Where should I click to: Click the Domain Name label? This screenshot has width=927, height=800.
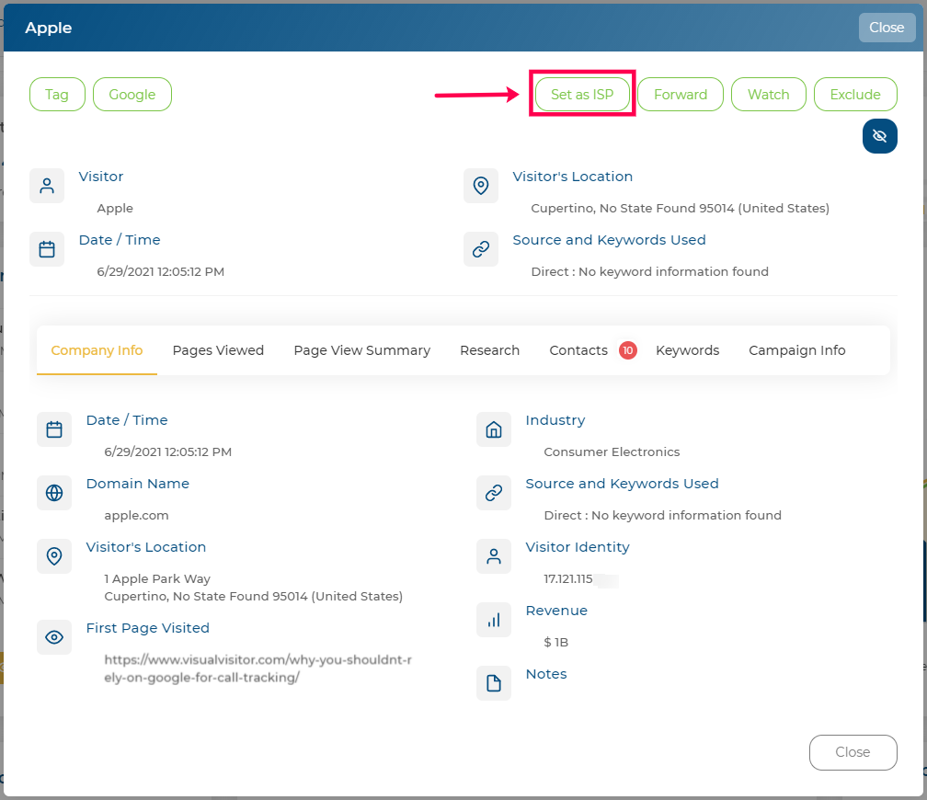coord(138,484)
